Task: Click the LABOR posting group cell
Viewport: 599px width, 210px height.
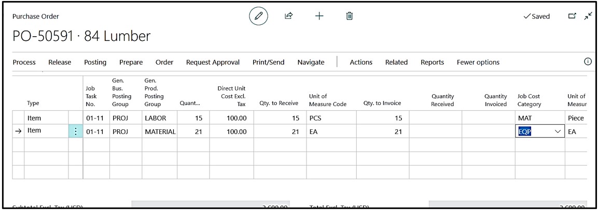Action: pyautogui.click(x=159, y=118)
